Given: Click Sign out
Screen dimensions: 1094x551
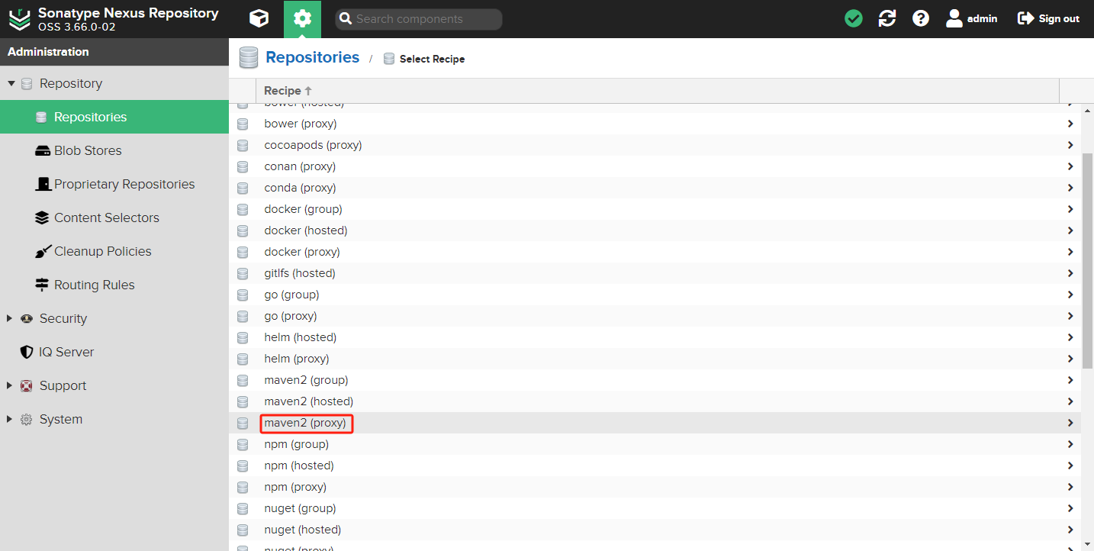Looking at the screenshot, I should [x=1048, y=19].
